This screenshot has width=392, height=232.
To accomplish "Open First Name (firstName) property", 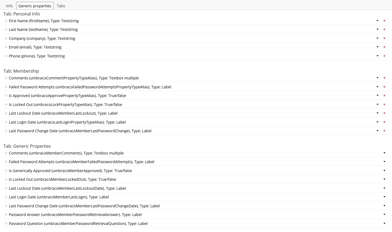I will [x=44, y=21].
